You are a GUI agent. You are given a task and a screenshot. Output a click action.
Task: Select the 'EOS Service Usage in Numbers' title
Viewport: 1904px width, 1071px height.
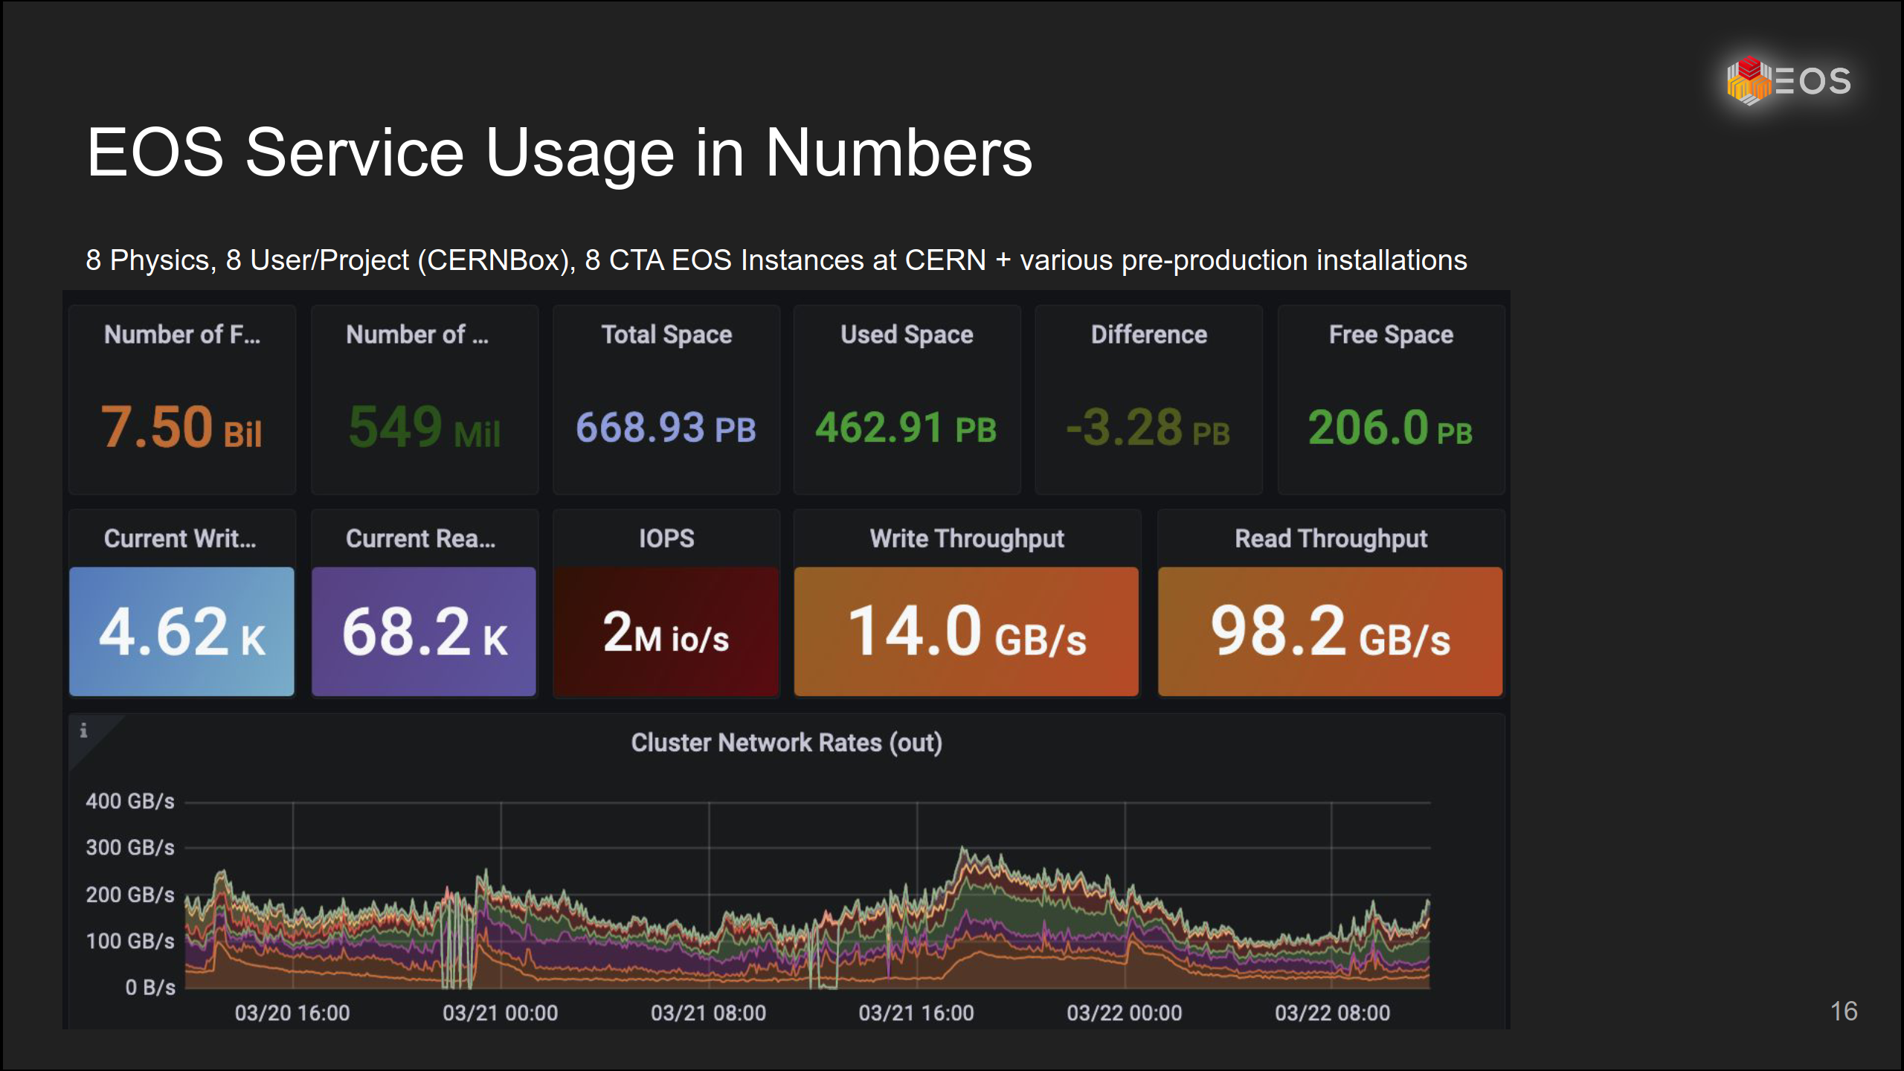(559, 152)
